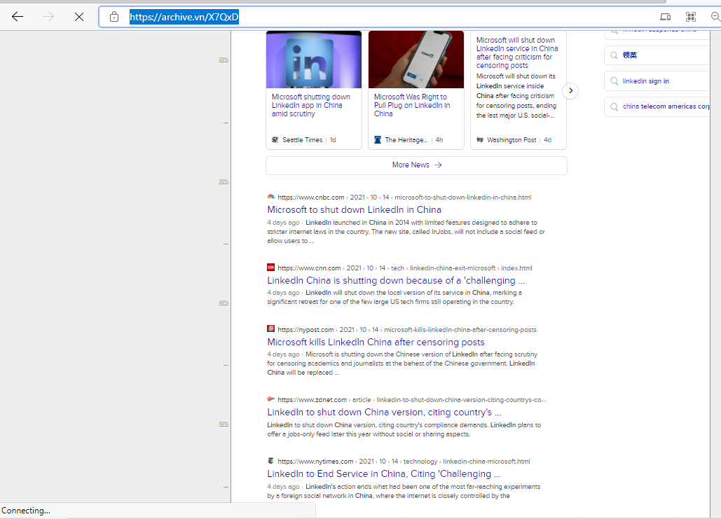Click the NY Post favicon next to result URL

pyautogui.click(x=271, y=329)
